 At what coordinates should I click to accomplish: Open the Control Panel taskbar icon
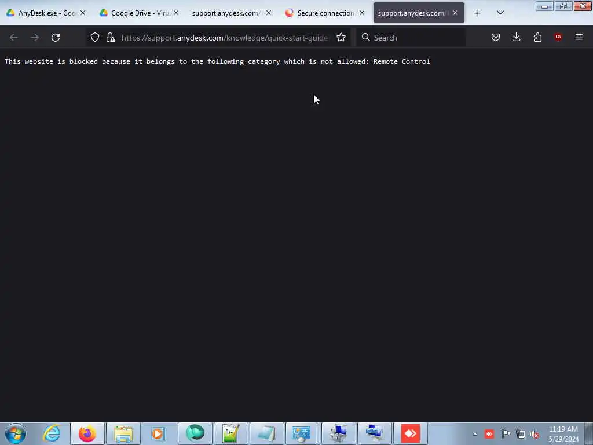click(x=302, y=433)
